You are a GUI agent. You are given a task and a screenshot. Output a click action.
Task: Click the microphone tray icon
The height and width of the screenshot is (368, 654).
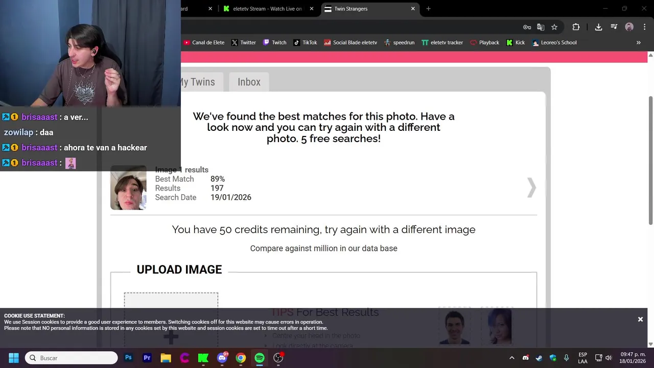tap(566, 358)
